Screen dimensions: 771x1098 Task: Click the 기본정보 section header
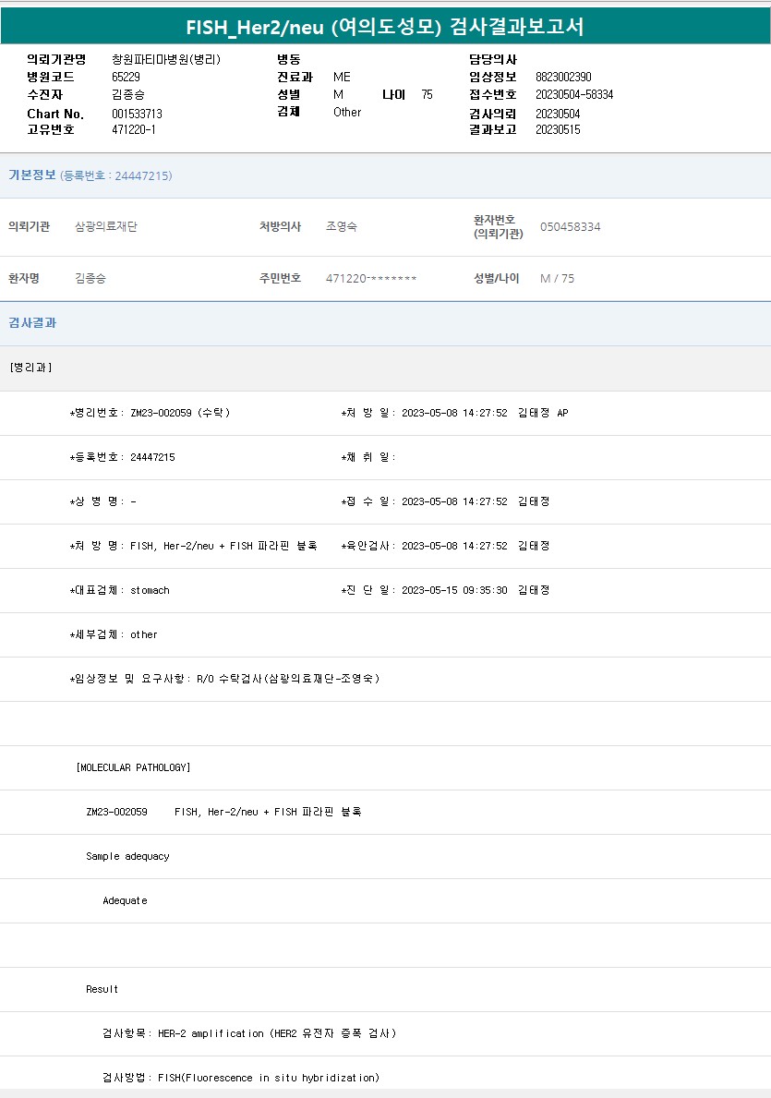(x=32, y=175)
